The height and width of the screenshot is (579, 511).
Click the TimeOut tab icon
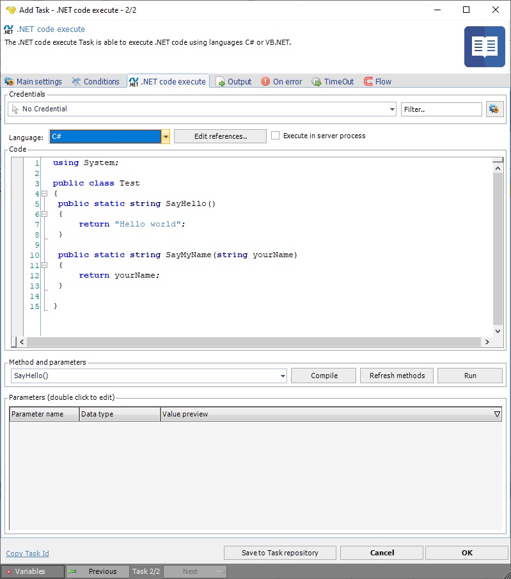pyautogui.click(x=317, y=82)
